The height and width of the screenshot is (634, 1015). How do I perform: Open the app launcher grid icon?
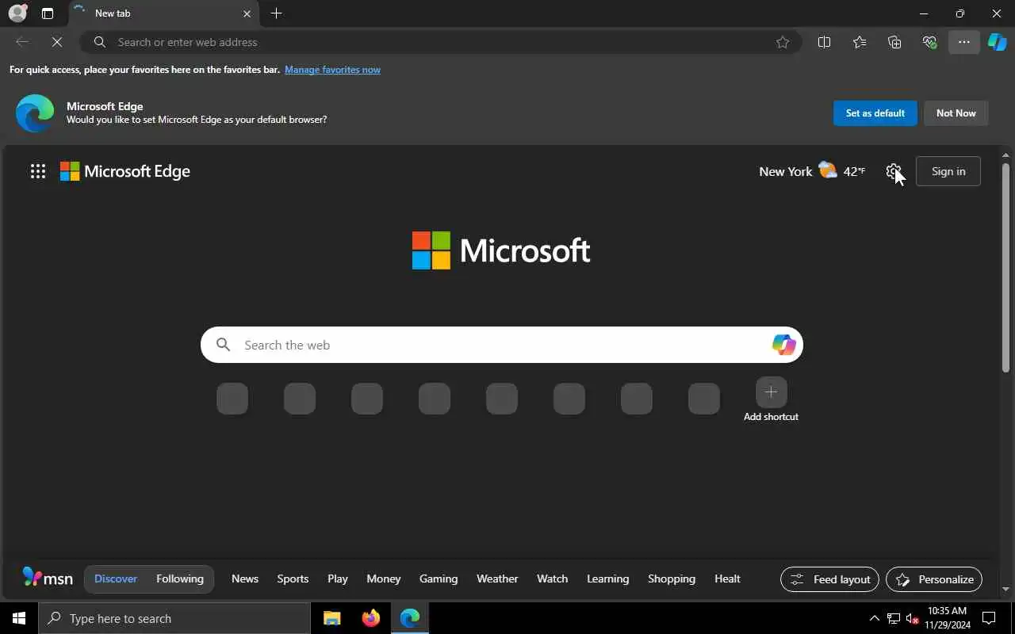coord(38,171)
